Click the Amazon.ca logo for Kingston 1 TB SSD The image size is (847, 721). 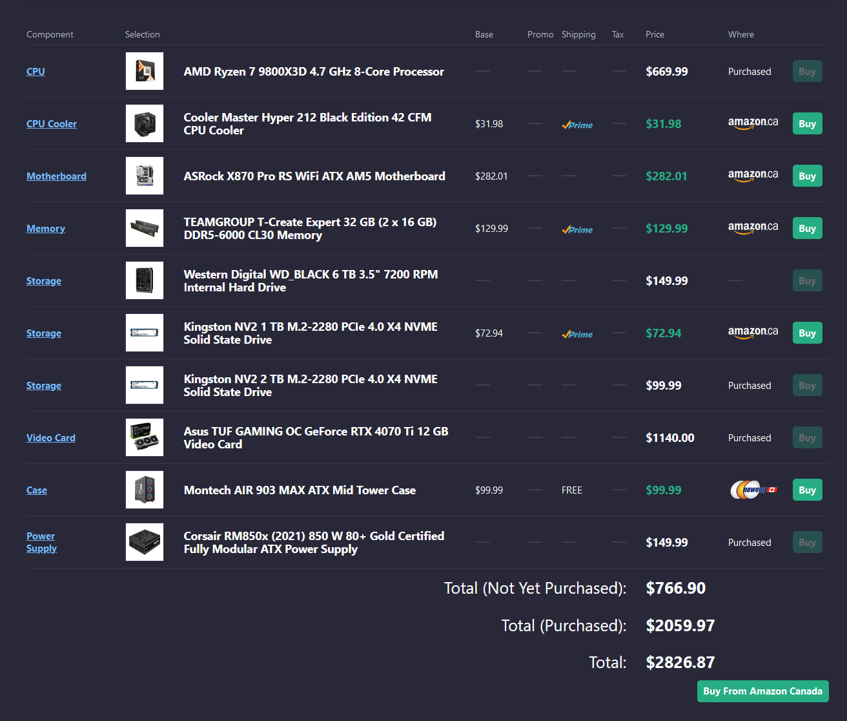[x=753, y=332]
